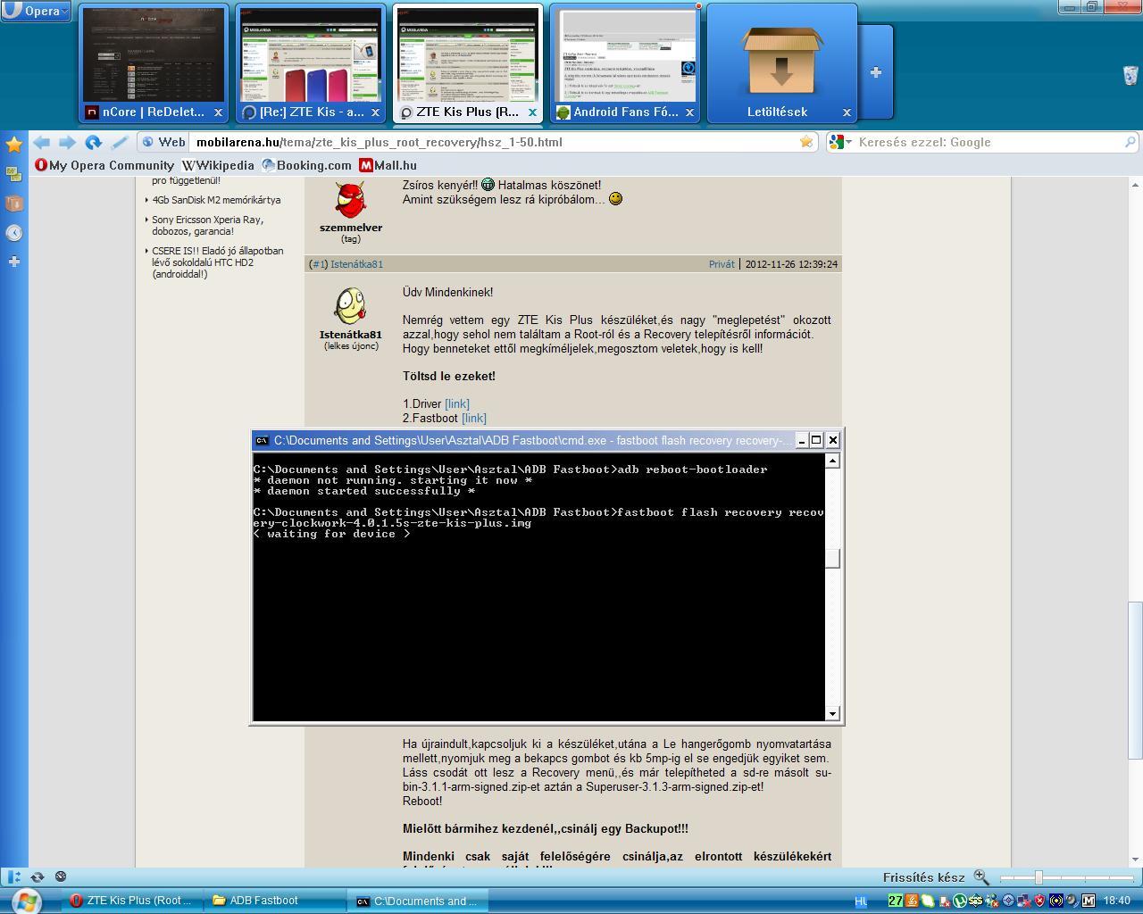This screenshot has height=914, width=1143.
Task: Click the zoom magnifier icon in status bar
Action: (x=980, y=877)
